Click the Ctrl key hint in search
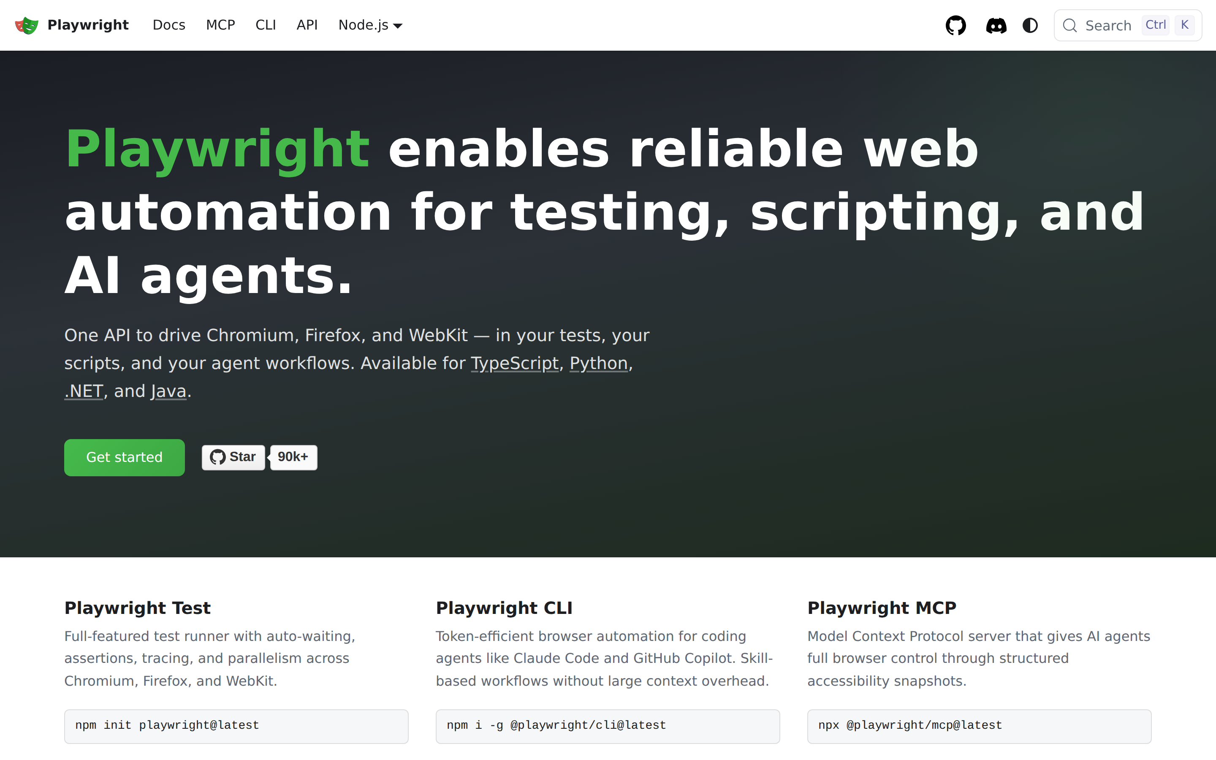This screenshot has width=1216, height=760. (x=1155, y=25)
